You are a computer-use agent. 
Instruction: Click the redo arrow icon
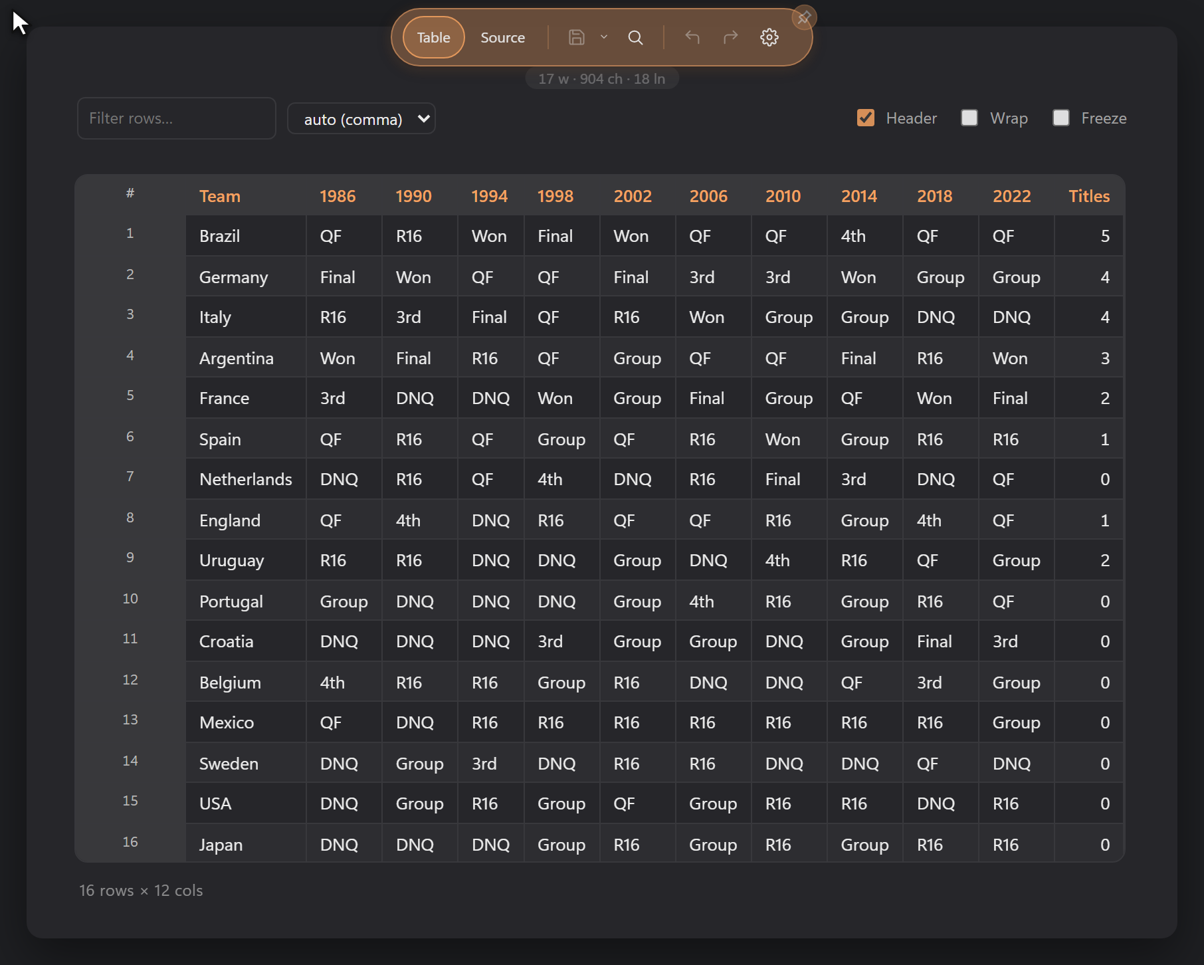pyautogui.click(x=731, y=37)
